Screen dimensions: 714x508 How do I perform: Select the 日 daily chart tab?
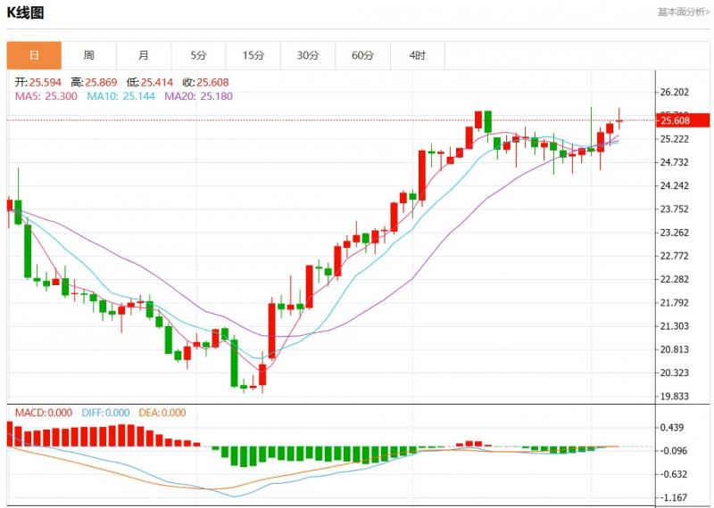[x=34, y=55]
